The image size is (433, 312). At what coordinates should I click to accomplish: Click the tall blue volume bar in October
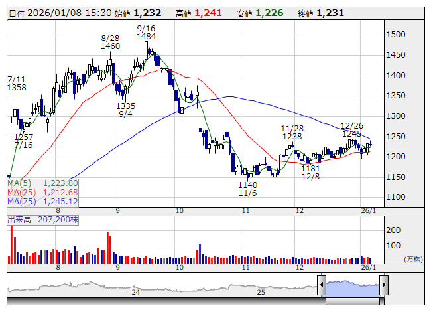click(200, 254)
